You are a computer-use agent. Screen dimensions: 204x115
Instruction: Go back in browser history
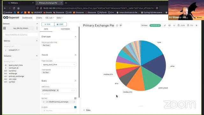point(5,8)
